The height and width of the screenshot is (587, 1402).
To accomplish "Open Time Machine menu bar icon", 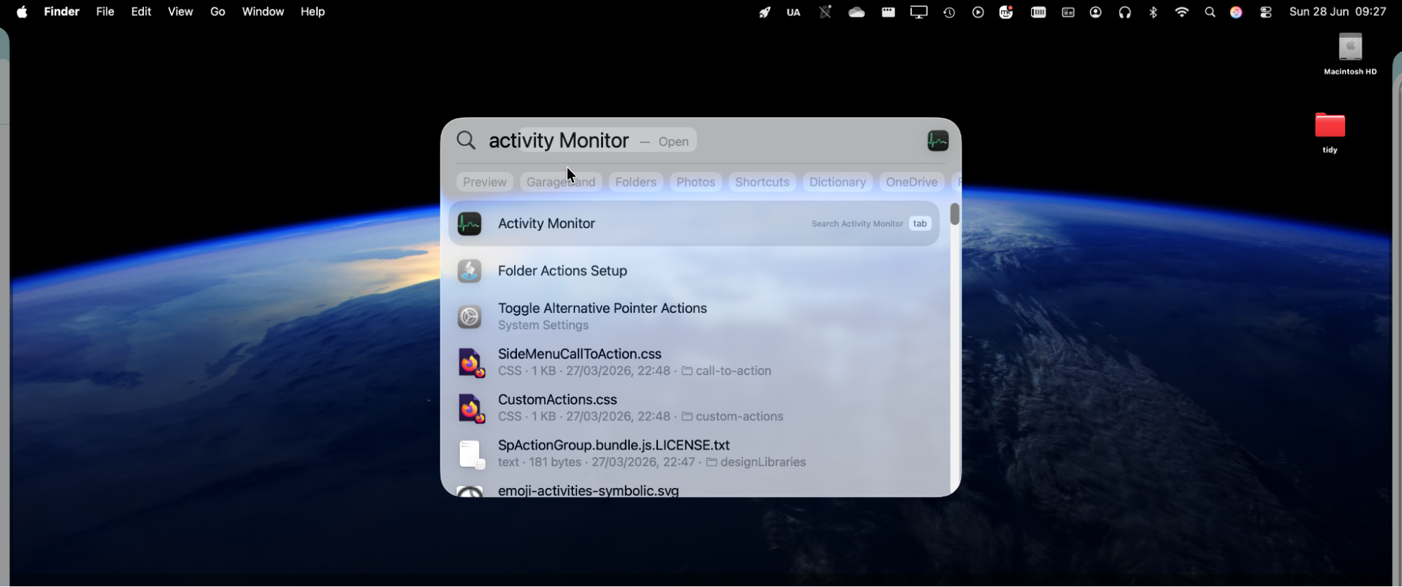I will tap(949, 12).
